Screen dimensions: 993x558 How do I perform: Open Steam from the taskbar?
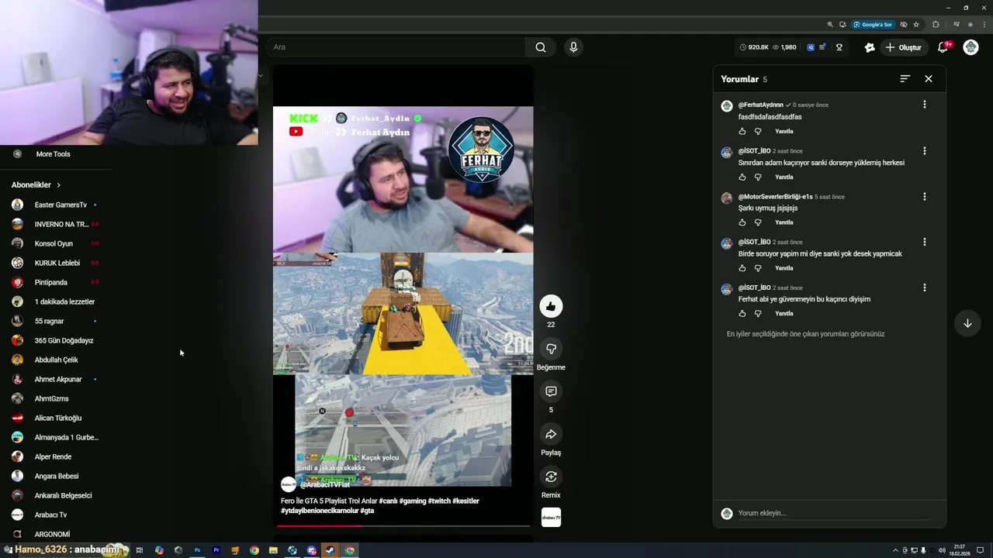(x=330, y=550)
